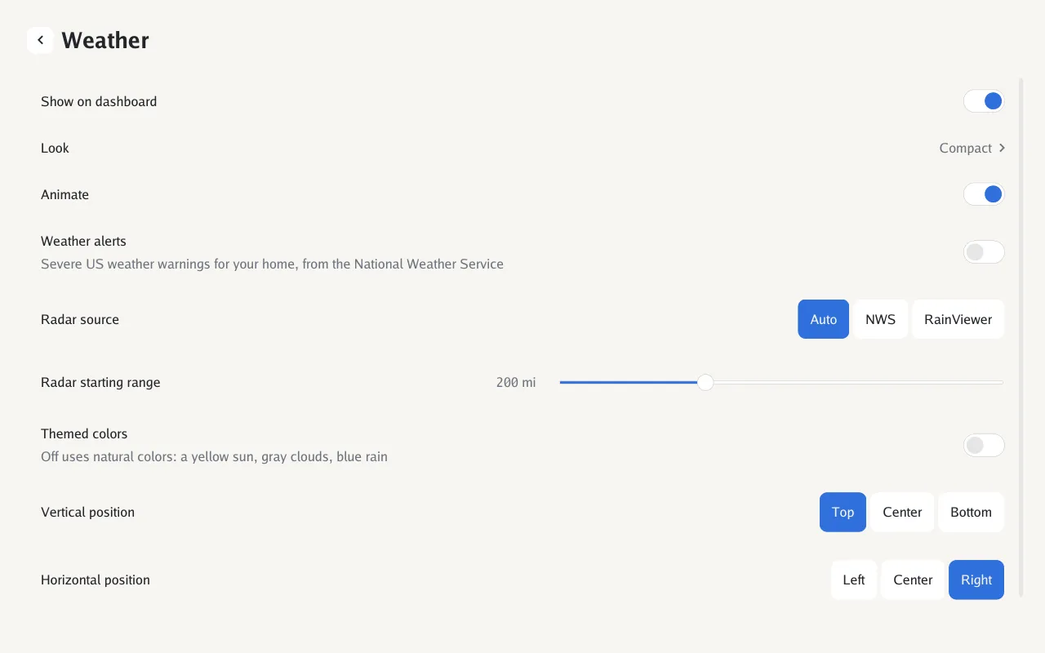The height and width of the screenshot is (653, 1045).
Task: Open the Look setting showing Compact
Action: [x=522, y=148]
